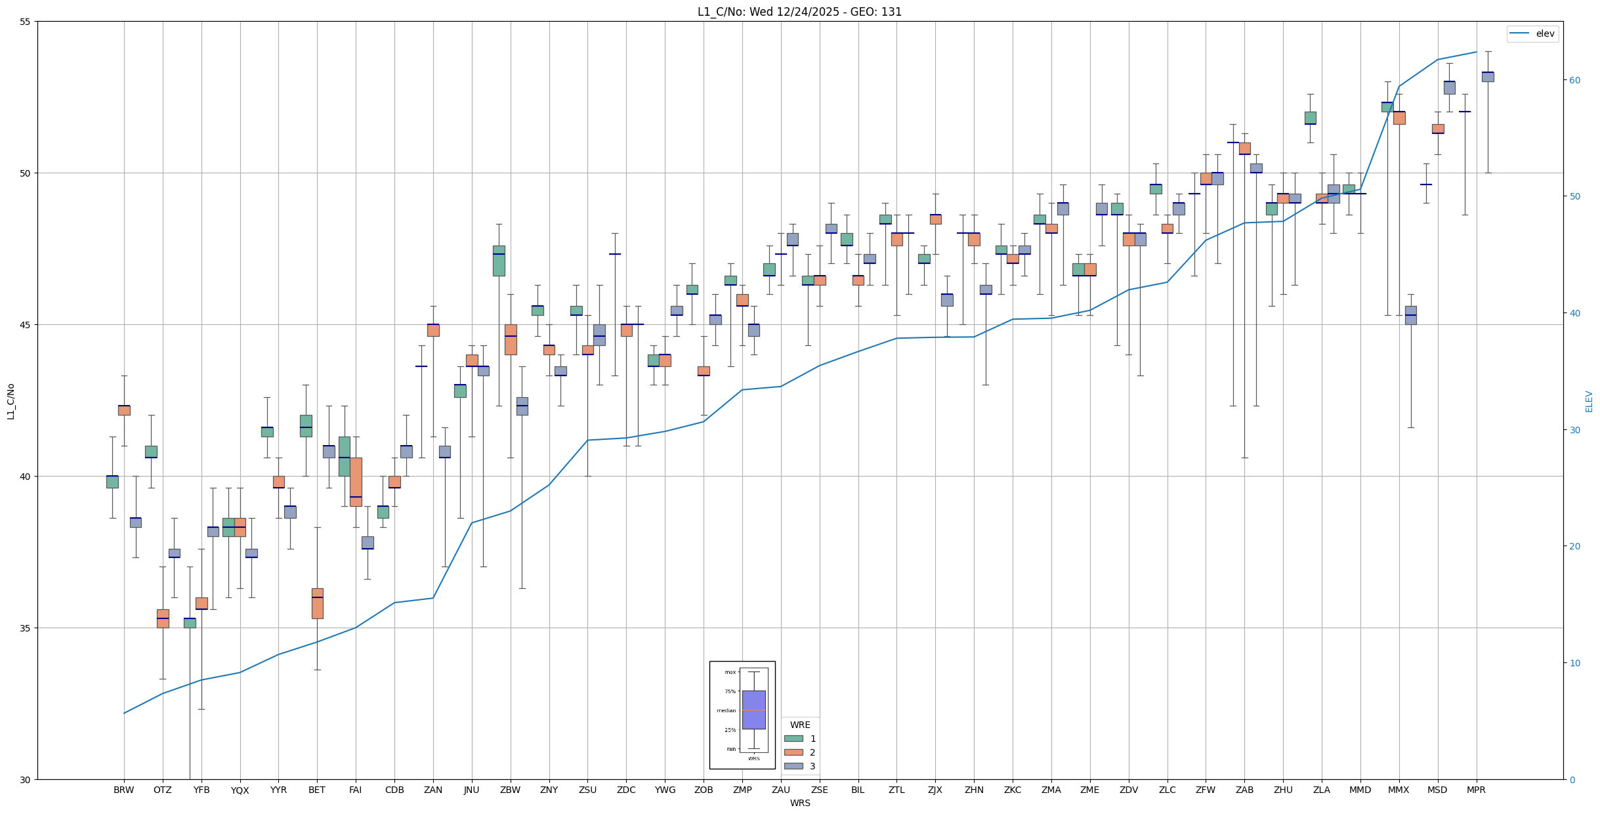Click the WRS x-axis title
The height and width of the screenshot is (814, 1600).
click(800, 803)
